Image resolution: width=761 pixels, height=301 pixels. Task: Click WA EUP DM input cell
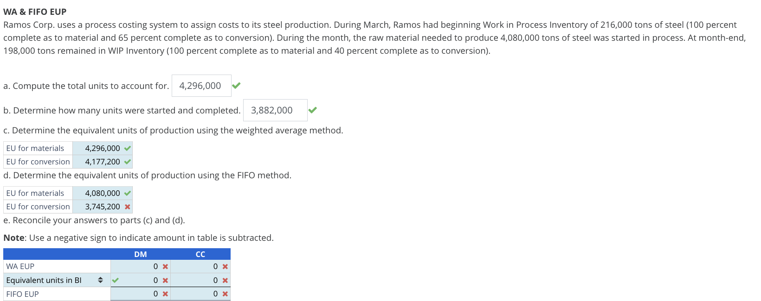coord(141,266)
